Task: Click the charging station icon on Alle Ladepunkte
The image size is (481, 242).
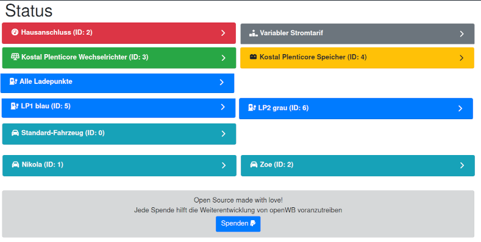Action: (13, 81)
